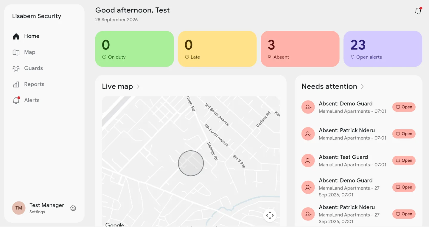Click the Alerts bell icon in sidebar

16,100
